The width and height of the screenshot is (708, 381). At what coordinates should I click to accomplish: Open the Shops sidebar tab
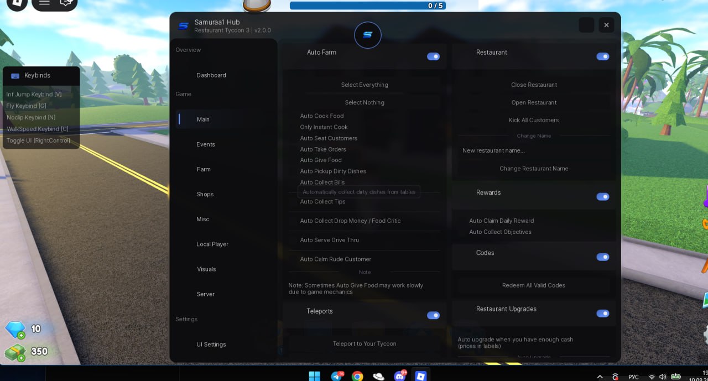(205, 194)
